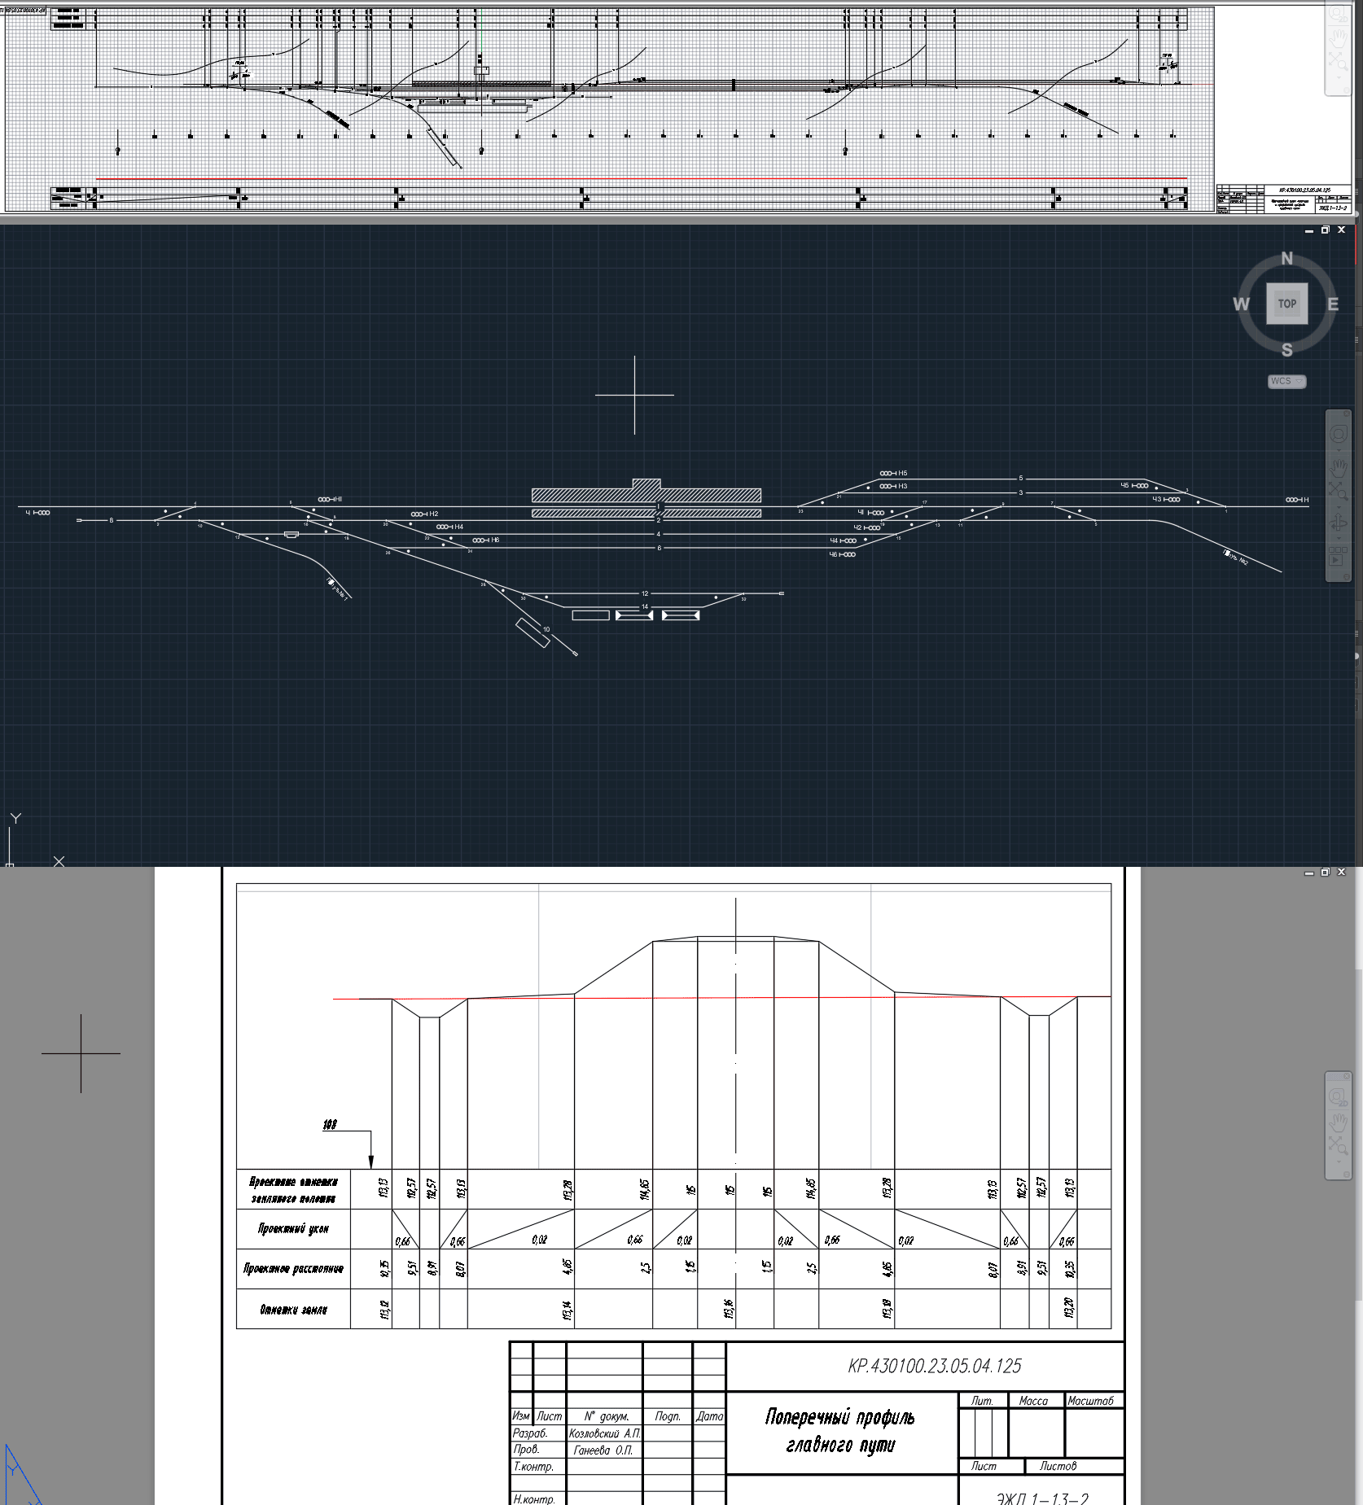The width and height of the screenshot is (1363, 1505).
Task: Select signal label H4 in station plan
Action: [458, 527]
